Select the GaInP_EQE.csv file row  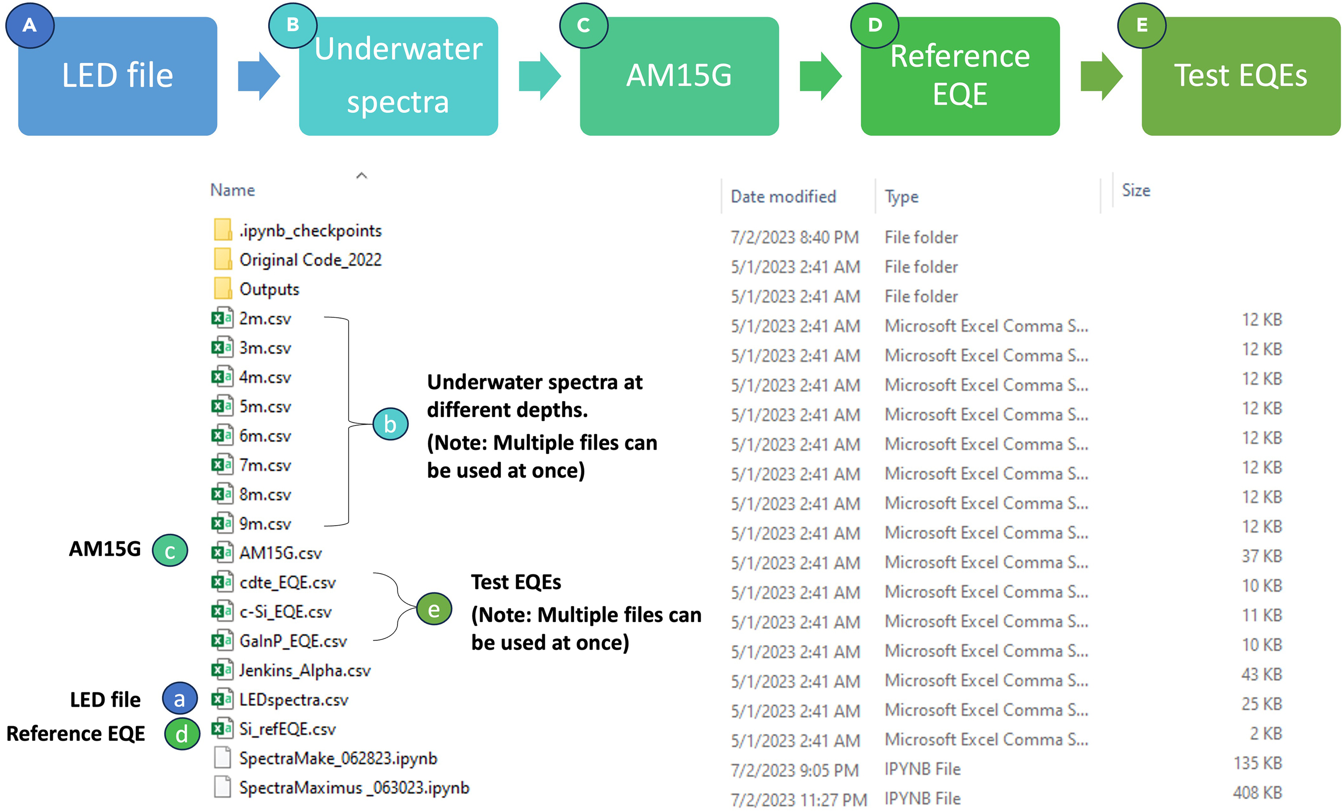293,641
